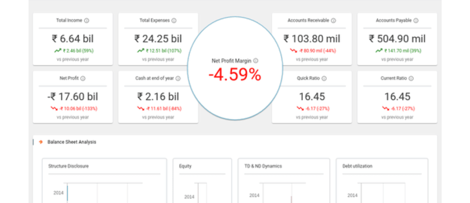This screenshot has height=203, width=470.
Task: Click the green trend arrow under Total Income
Action: coord(58,50)
